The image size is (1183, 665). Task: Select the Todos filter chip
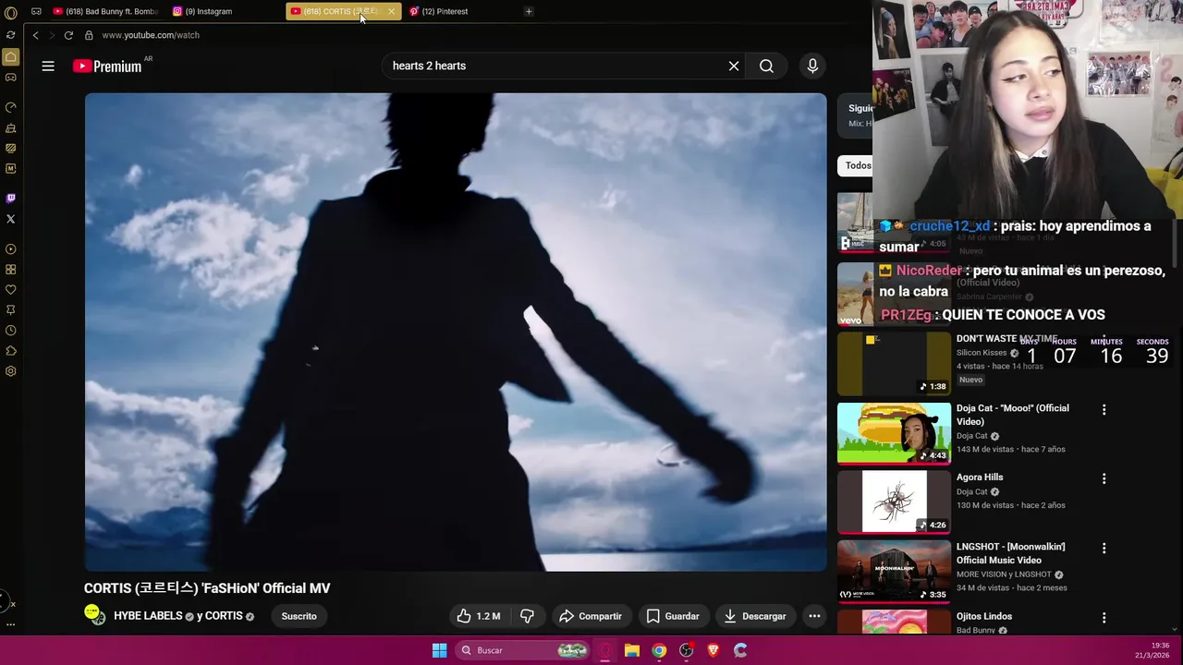coord(856,165)
